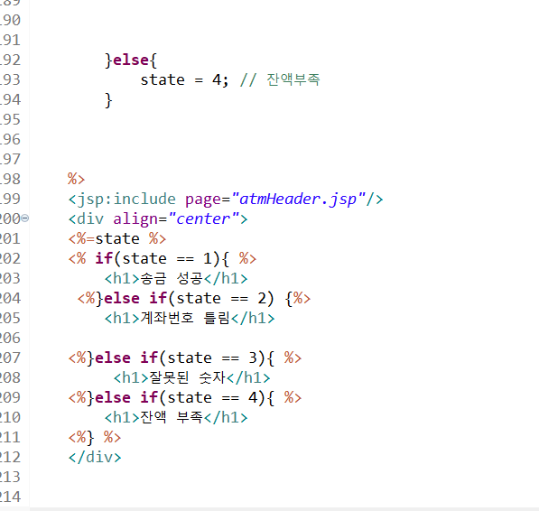Click the closing '</div>' tag

95,458
